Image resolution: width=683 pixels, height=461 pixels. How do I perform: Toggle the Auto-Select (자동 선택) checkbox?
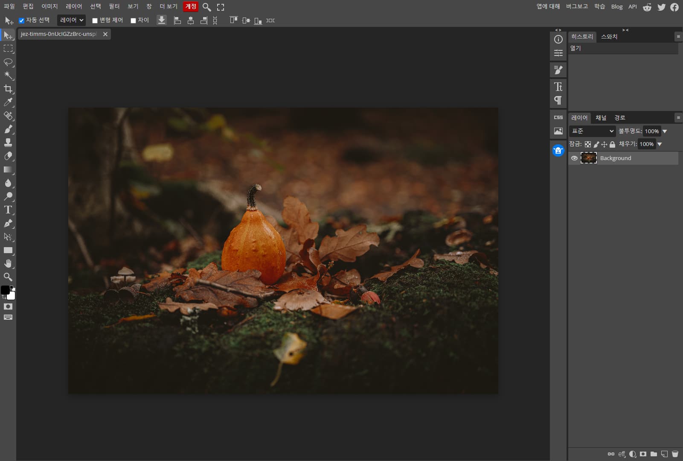point(21,20)
